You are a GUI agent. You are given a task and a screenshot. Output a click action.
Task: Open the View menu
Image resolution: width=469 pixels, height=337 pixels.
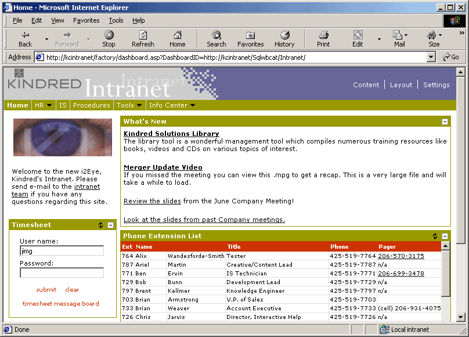click(57, 20)
